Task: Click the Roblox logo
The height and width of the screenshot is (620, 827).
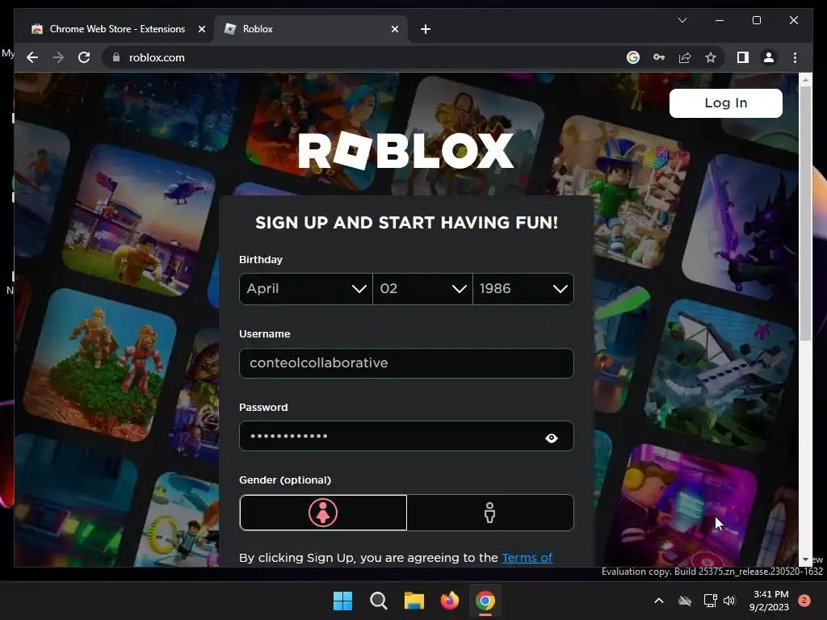Action: click(x=406, y=151)
